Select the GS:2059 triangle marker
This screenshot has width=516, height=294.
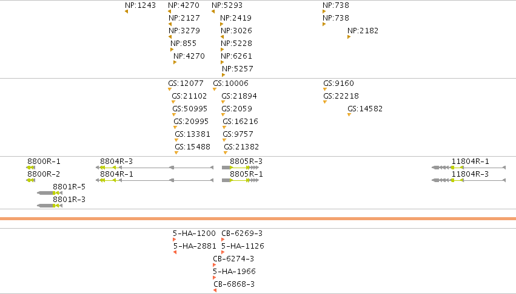[x=223, y=115]
